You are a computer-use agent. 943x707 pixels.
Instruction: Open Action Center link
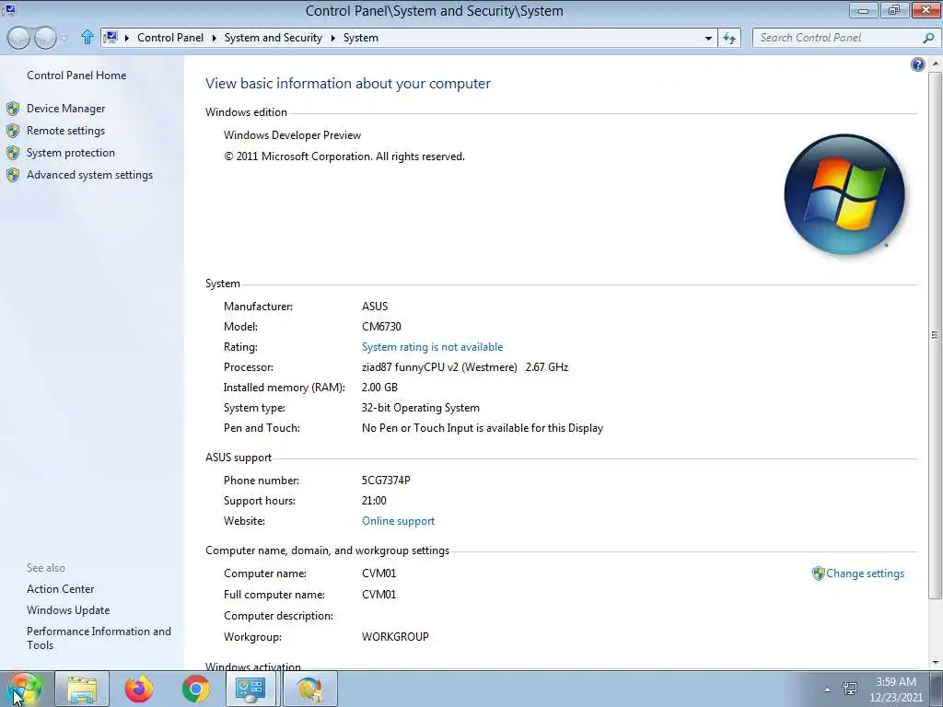[60, 589]
